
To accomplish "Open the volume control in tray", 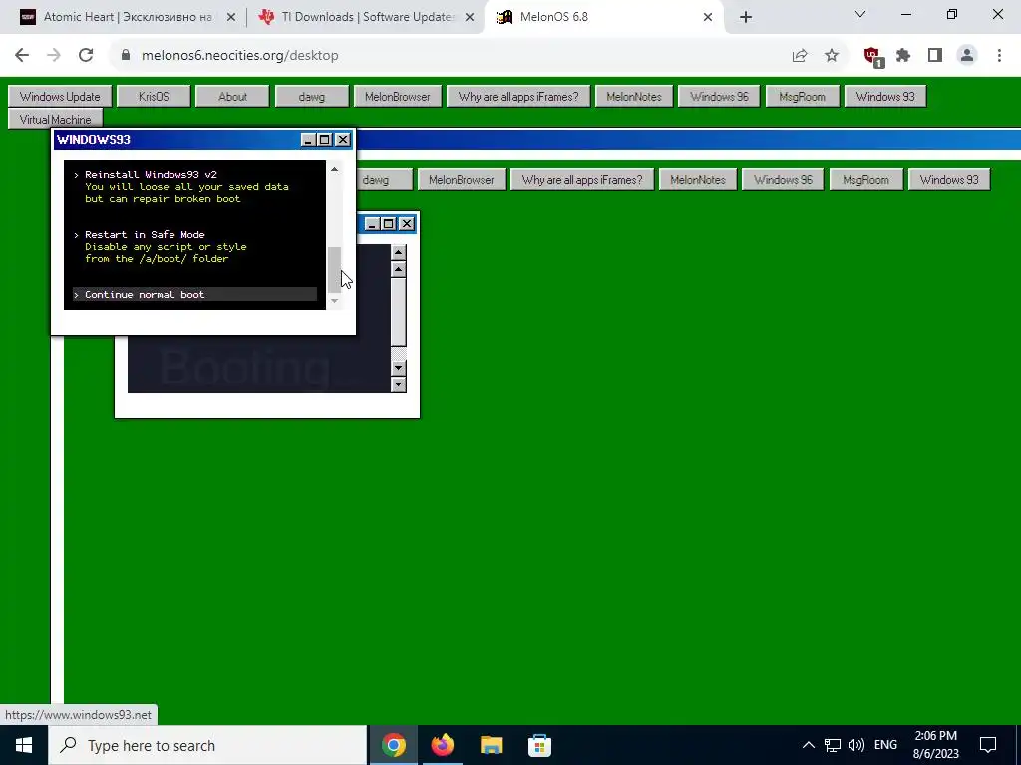I will [856, 745].
